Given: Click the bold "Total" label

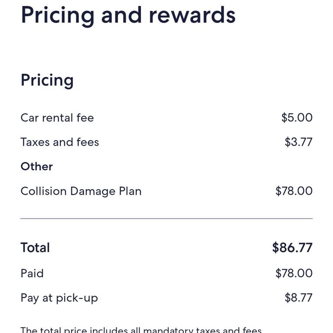Looking at the screenshot, I should click(35, 248).
